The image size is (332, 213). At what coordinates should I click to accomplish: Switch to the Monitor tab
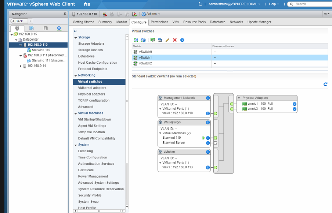click(122, 22)
